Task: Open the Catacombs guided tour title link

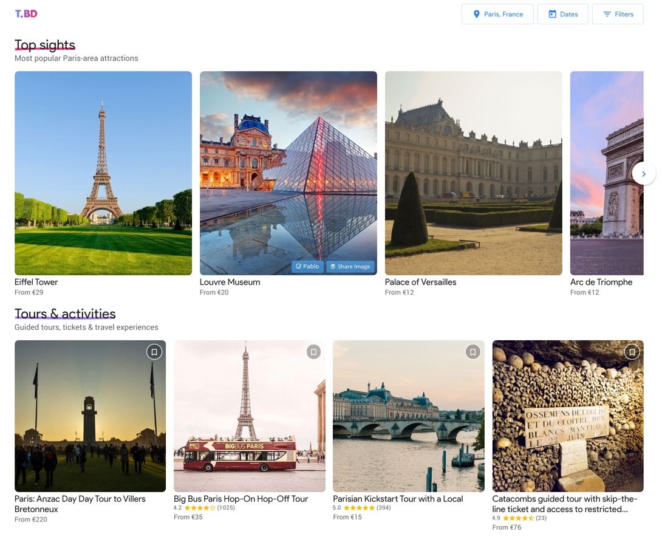Action: [x=565, y=504]
